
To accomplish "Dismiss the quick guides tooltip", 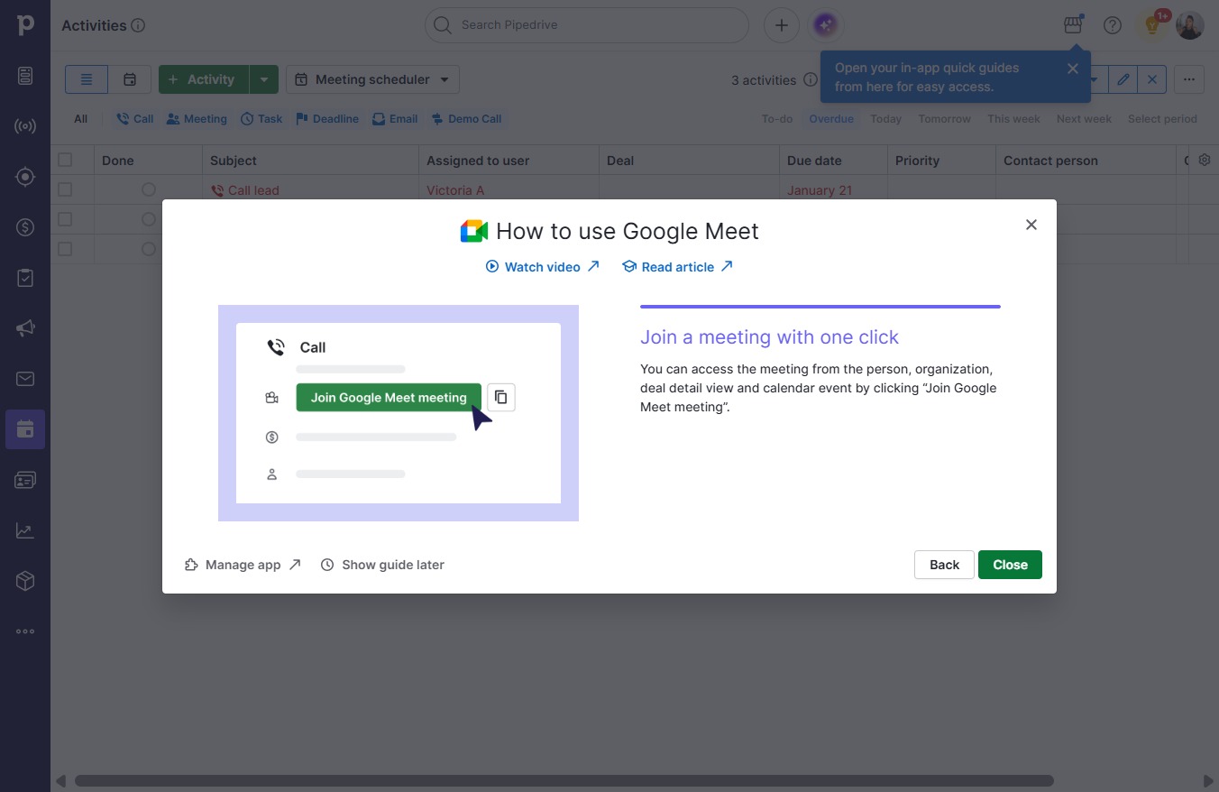I will pos(1073,69).
